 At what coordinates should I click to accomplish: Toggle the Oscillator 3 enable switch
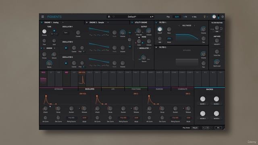click(66, 63)
